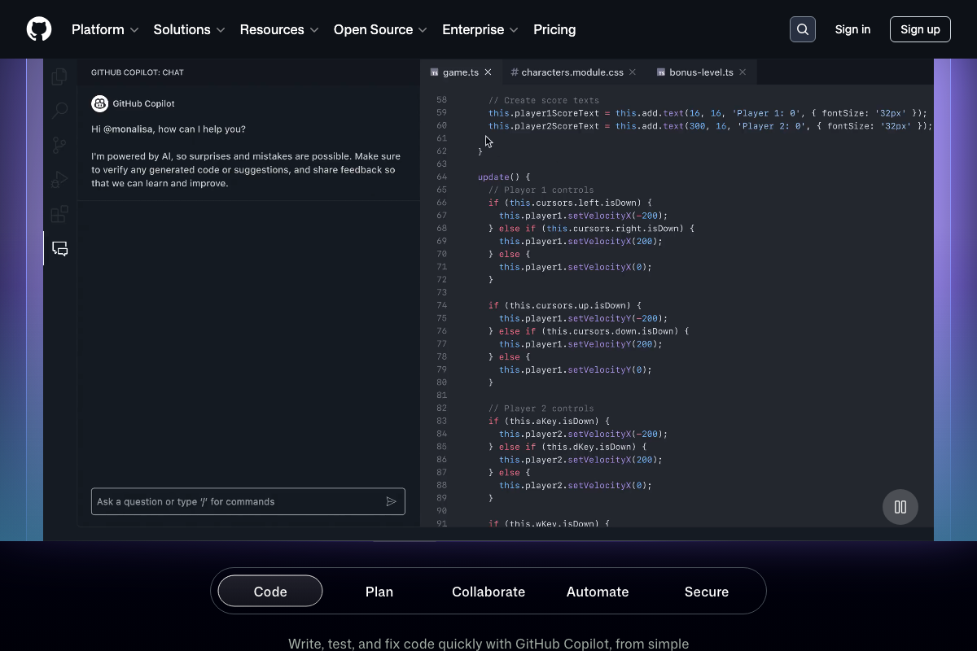Click 'this.player2.setVelocityX(0);' line
The width and height of the screenshot is (977, 651).
click(x=576, y=486)
